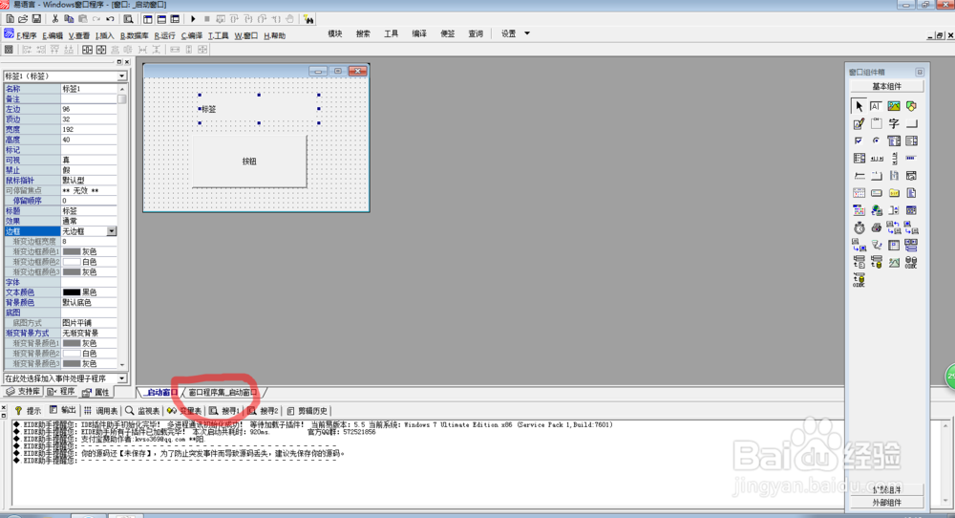Click the 渐变背景颜色2 white swatch

click(72, 354)
